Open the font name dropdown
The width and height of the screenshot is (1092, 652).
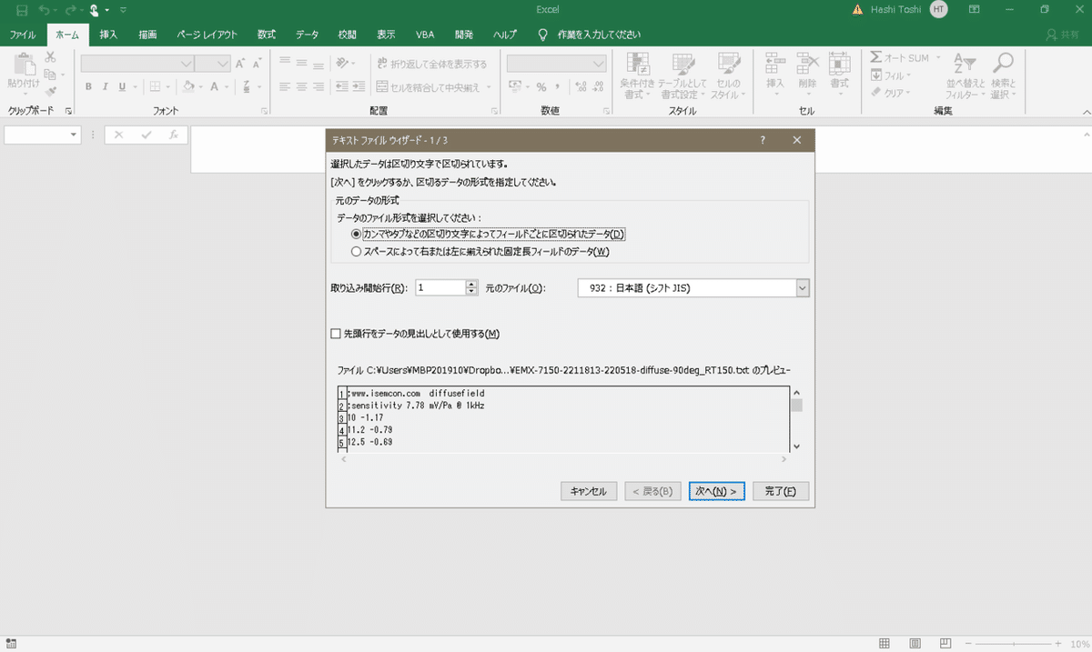point(186,64)
